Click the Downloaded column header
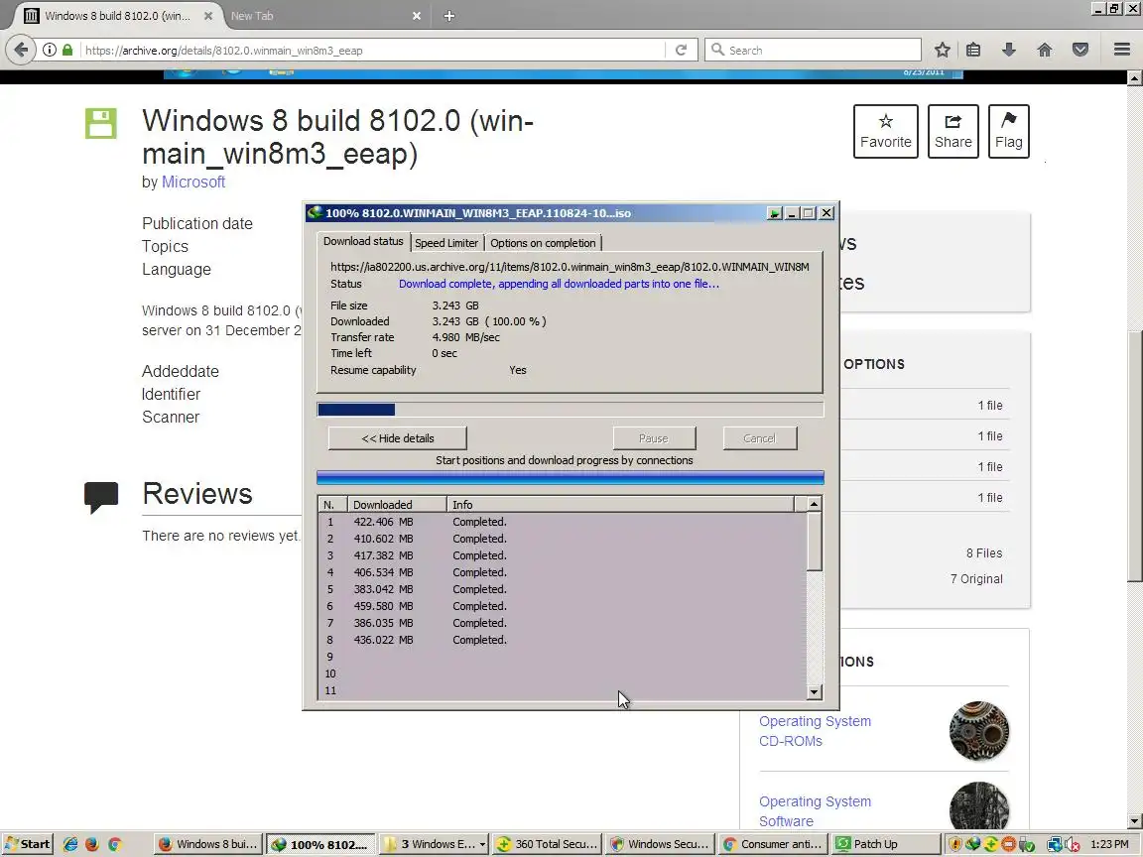This screenshot has width=1143, height=857. tap(397, 504)
